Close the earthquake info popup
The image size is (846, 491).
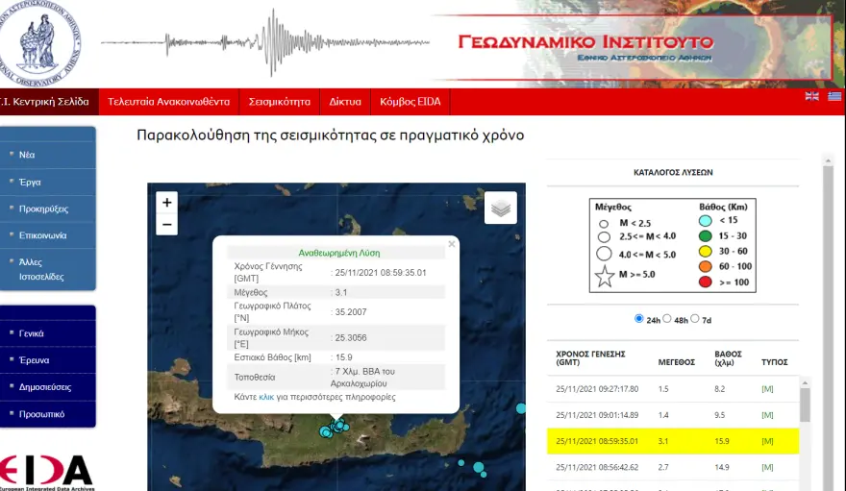coord(451,244)
